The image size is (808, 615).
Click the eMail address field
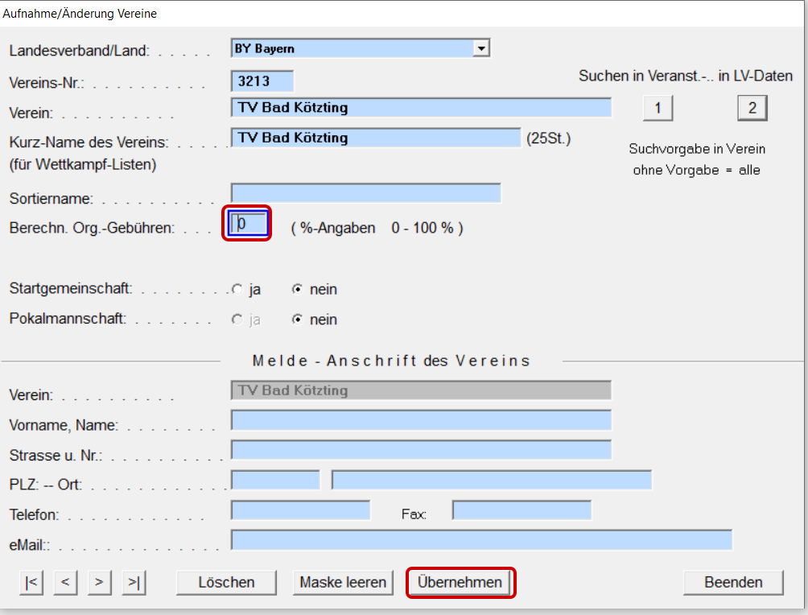point(481,539)
